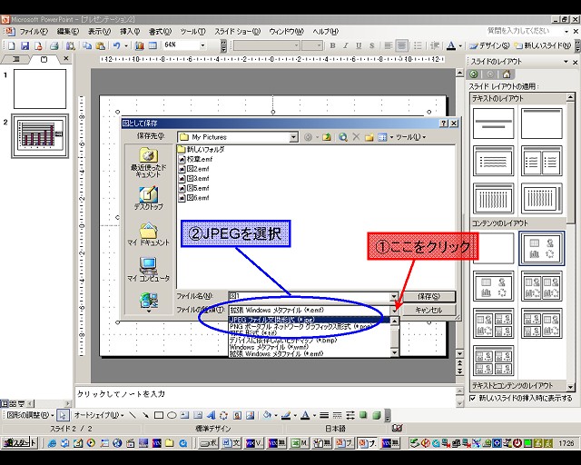Click Create New Folder icon in dialog
The image size is (581, 465).
pyautogui.click(x=369, y=137)
